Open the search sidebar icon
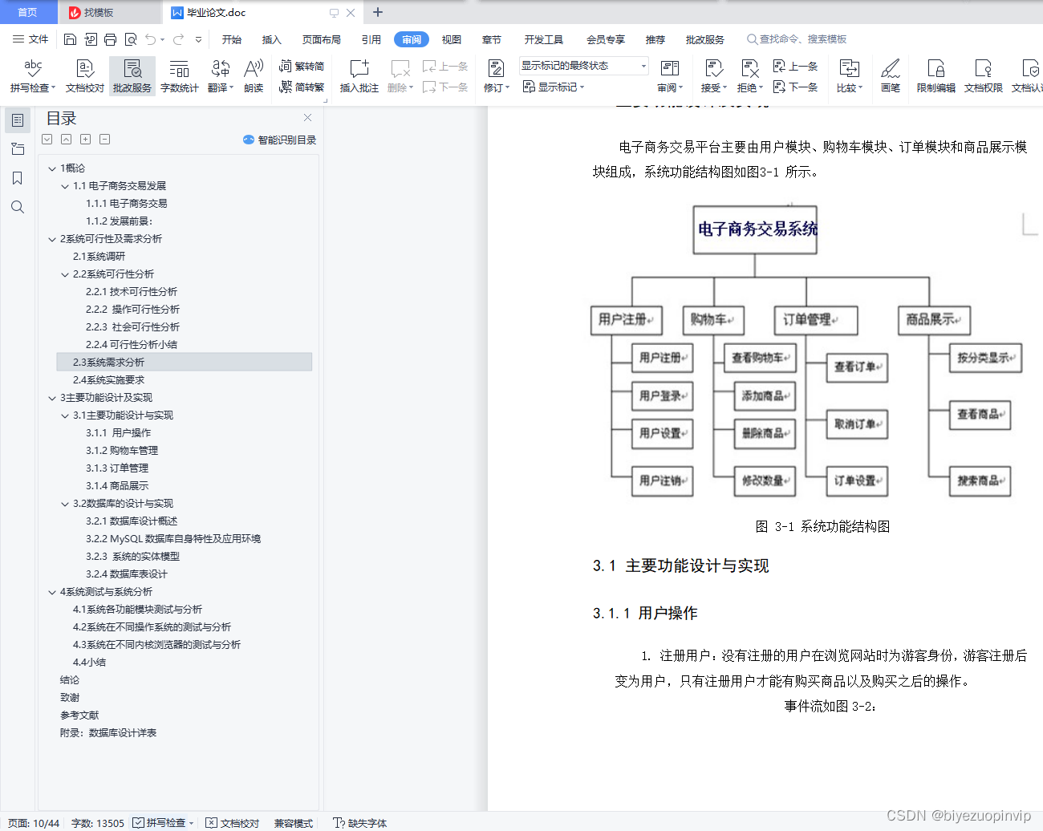1043x831 pixels. 18,207
